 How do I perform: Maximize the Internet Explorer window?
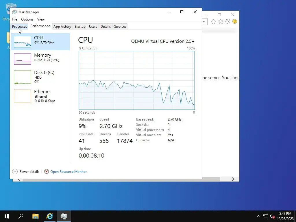pos(219,15)
